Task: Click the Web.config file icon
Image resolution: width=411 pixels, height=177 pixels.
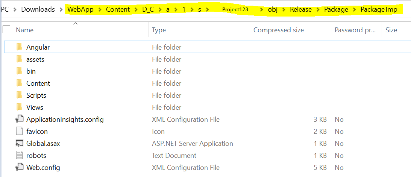Action: click(20, 167)
